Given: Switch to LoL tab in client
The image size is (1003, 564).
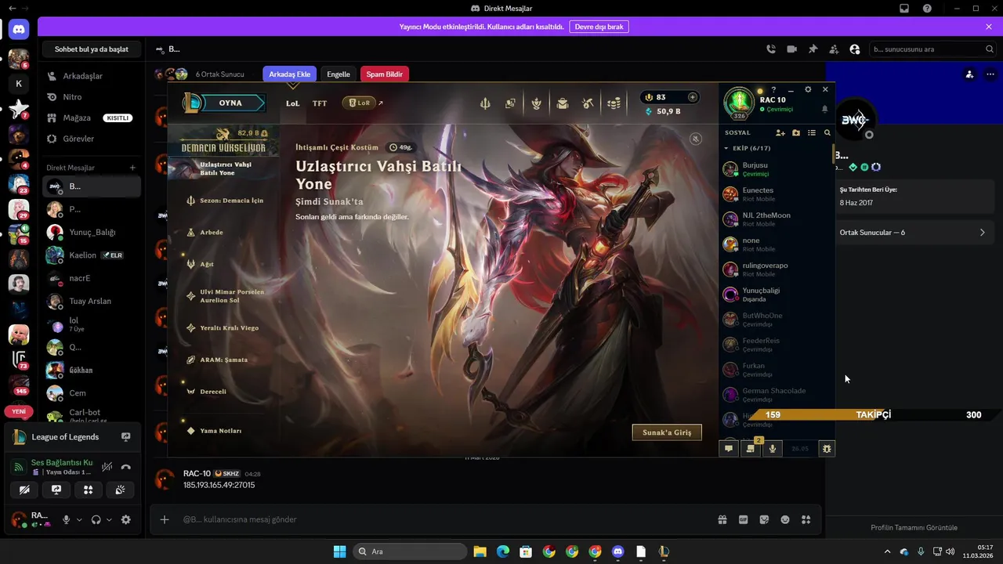Looking at the screenshot, I should click(292, 103).
